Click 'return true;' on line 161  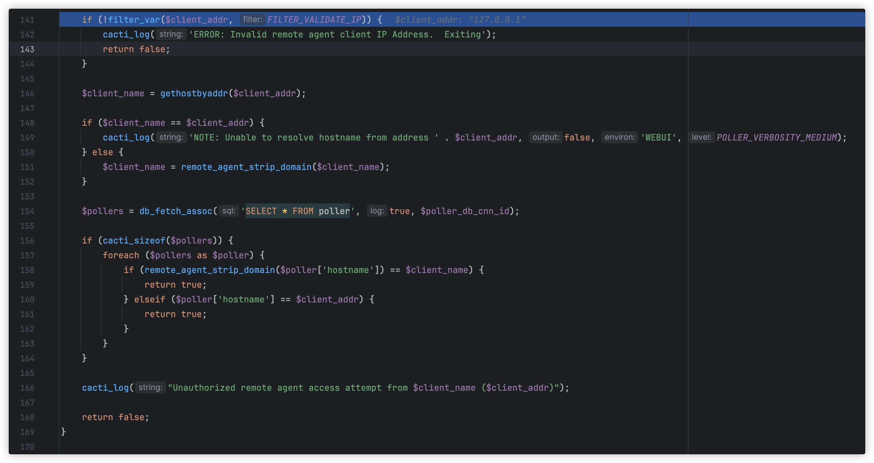pos(175,314)
